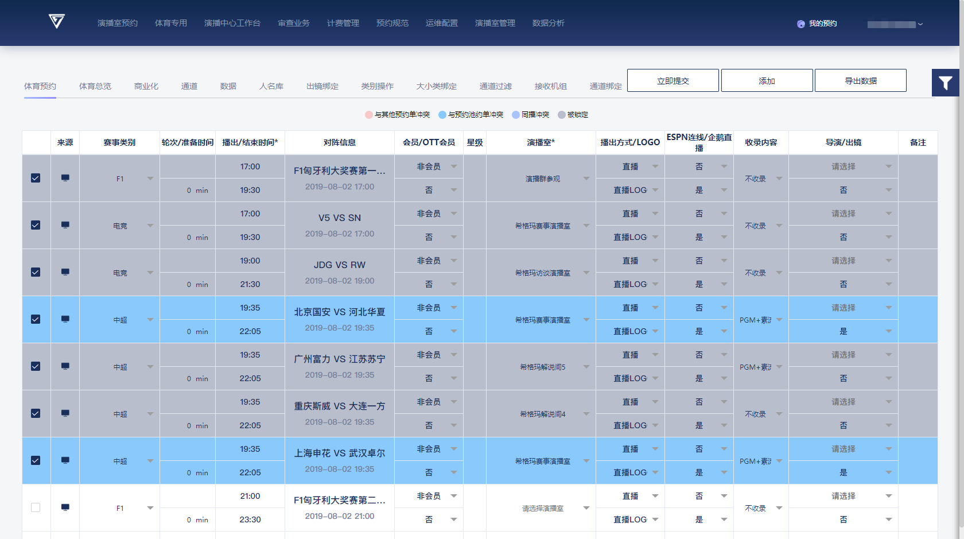This screenshot has width=964, height=539.
Task: Click the gray 被锁定 legend dot
Action: pos(562,115)
